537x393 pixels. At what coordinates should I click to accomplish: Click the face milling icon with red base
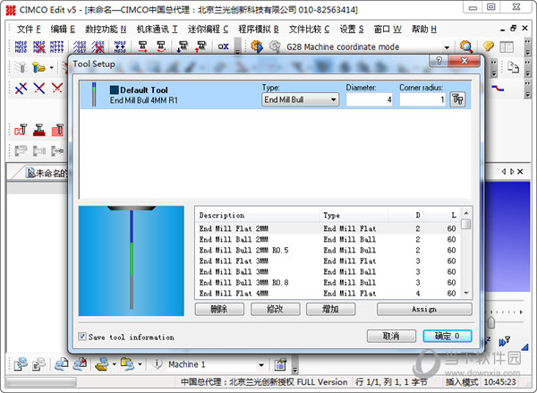[39, 130]
